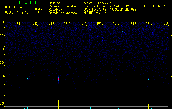Image resolution: width=172 pixels, height=109 pixels.
Task: Click the Receiver label
Action: 56,10
